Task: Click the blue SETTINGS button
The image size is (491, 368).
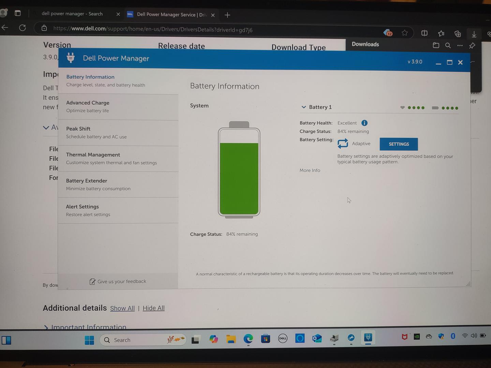Action: pos(399,144)
